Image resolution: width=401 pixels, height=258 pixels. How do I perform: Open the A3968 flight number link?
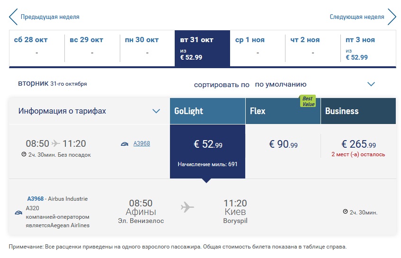coord(142,143)
